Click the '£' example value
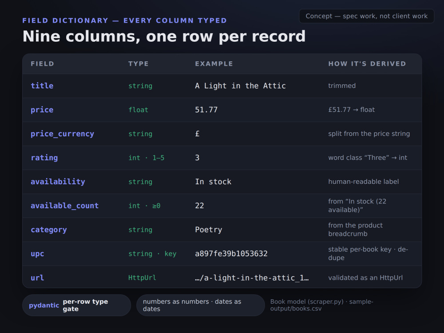Screen dimensions: 444x333 pos(198,134)
